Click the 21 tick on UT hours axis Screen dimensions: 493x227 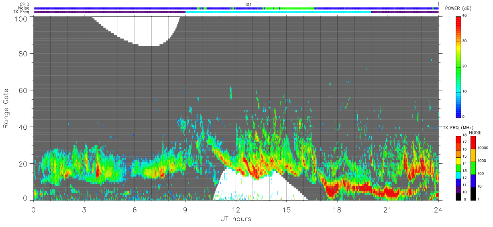[x=388, y=209]
